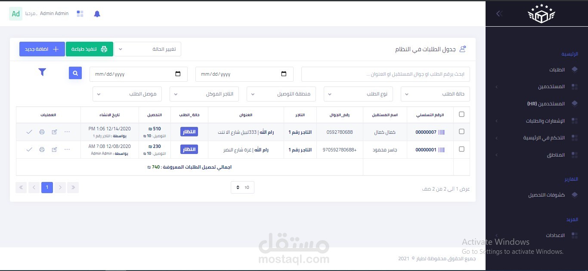This screenshot has height=271, width=588.
Task: Open the منطقة التوصيل filter dropdown
Action: (281, 94)
